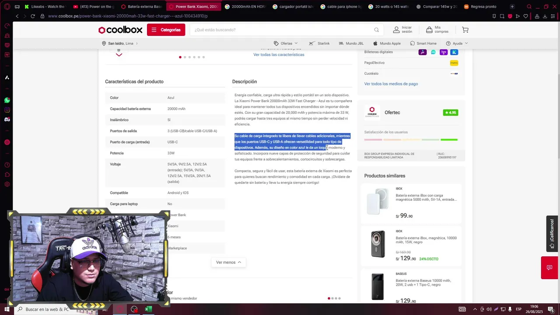The image size is (560, 315).
Task: Click the microphone tray icon
Action: click(x=510, y=309)
